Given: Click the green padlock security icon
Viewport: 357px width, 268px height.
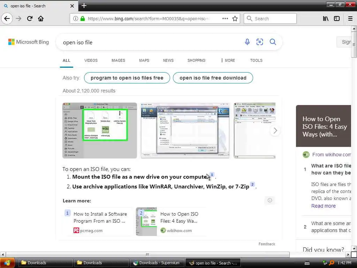Looking at the screenshot, I should [x=83, y=19].
